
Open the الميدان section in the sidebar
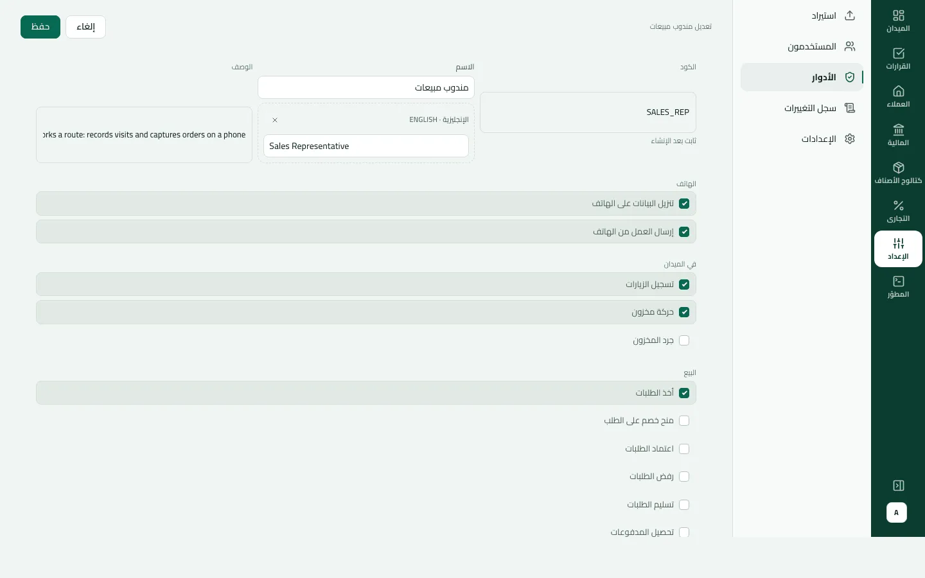898,21
